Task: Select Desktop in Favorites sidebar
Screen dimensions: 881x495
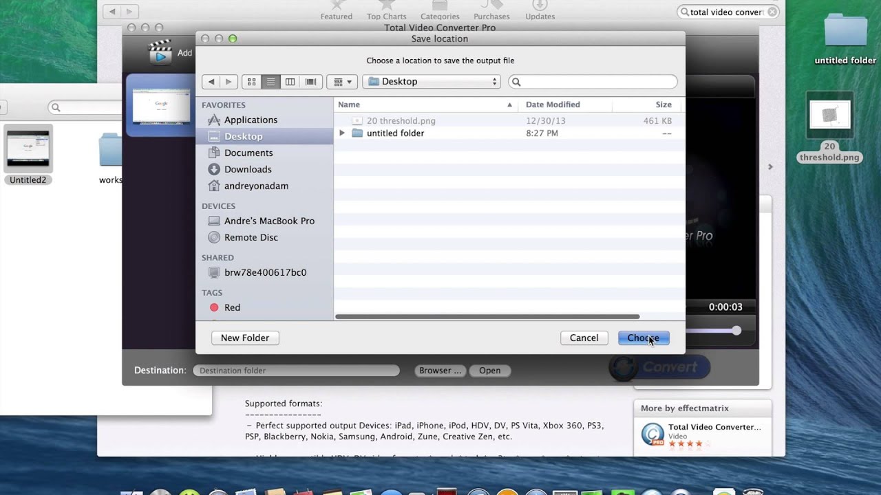Action: pyautogui.click(x=243, y=136)
